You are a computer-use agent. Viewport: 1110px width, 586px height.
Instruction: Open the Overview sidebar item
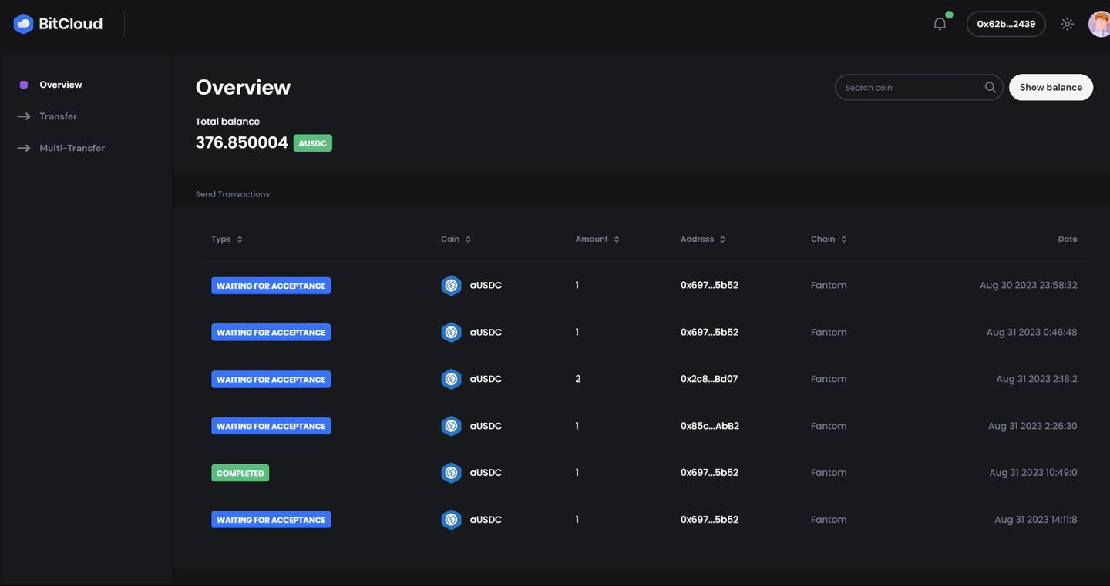point(61,85)
